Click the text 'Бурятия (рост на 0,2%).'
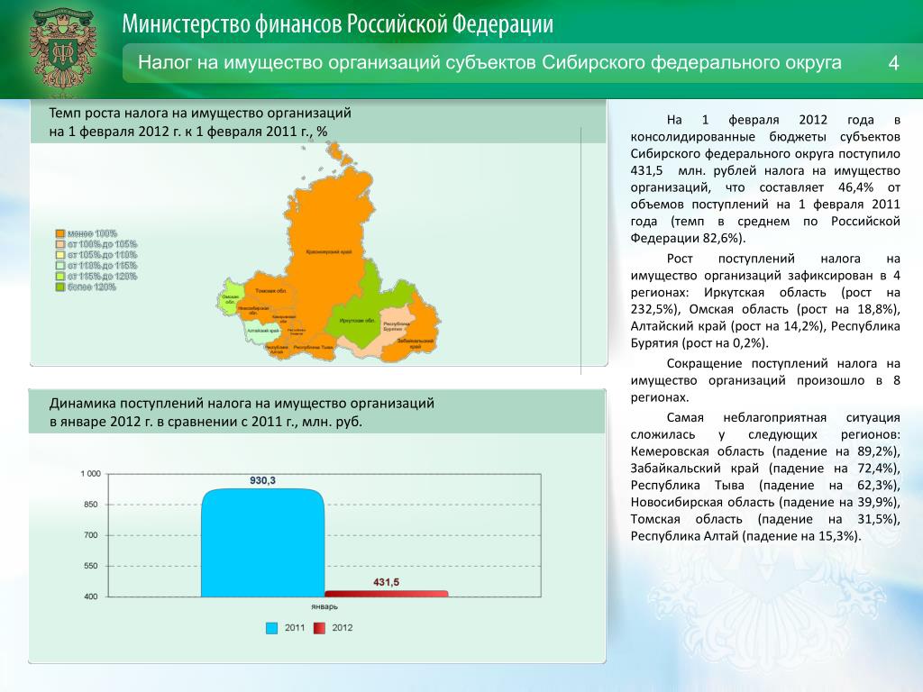Screen dimensions: 923x692 coord(699,343)
